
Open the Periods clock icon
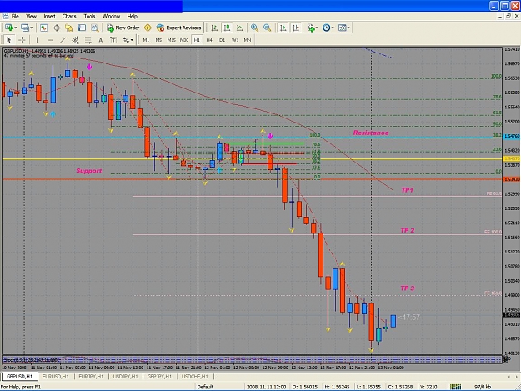pos(326,28)
